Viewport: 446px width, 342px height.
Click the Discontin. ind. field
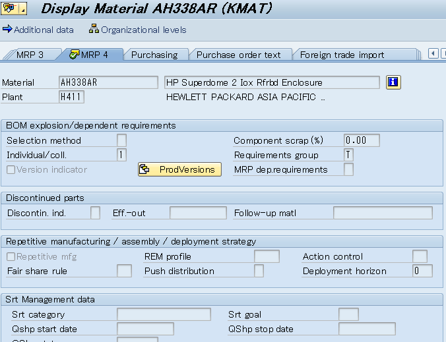[x=95, y=213]
